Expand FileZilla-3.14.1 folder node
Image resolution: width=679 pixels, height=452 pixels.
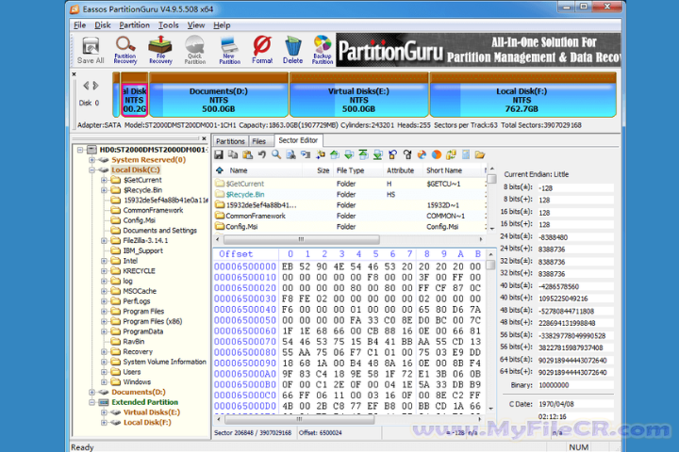click(x=104, y=240)
